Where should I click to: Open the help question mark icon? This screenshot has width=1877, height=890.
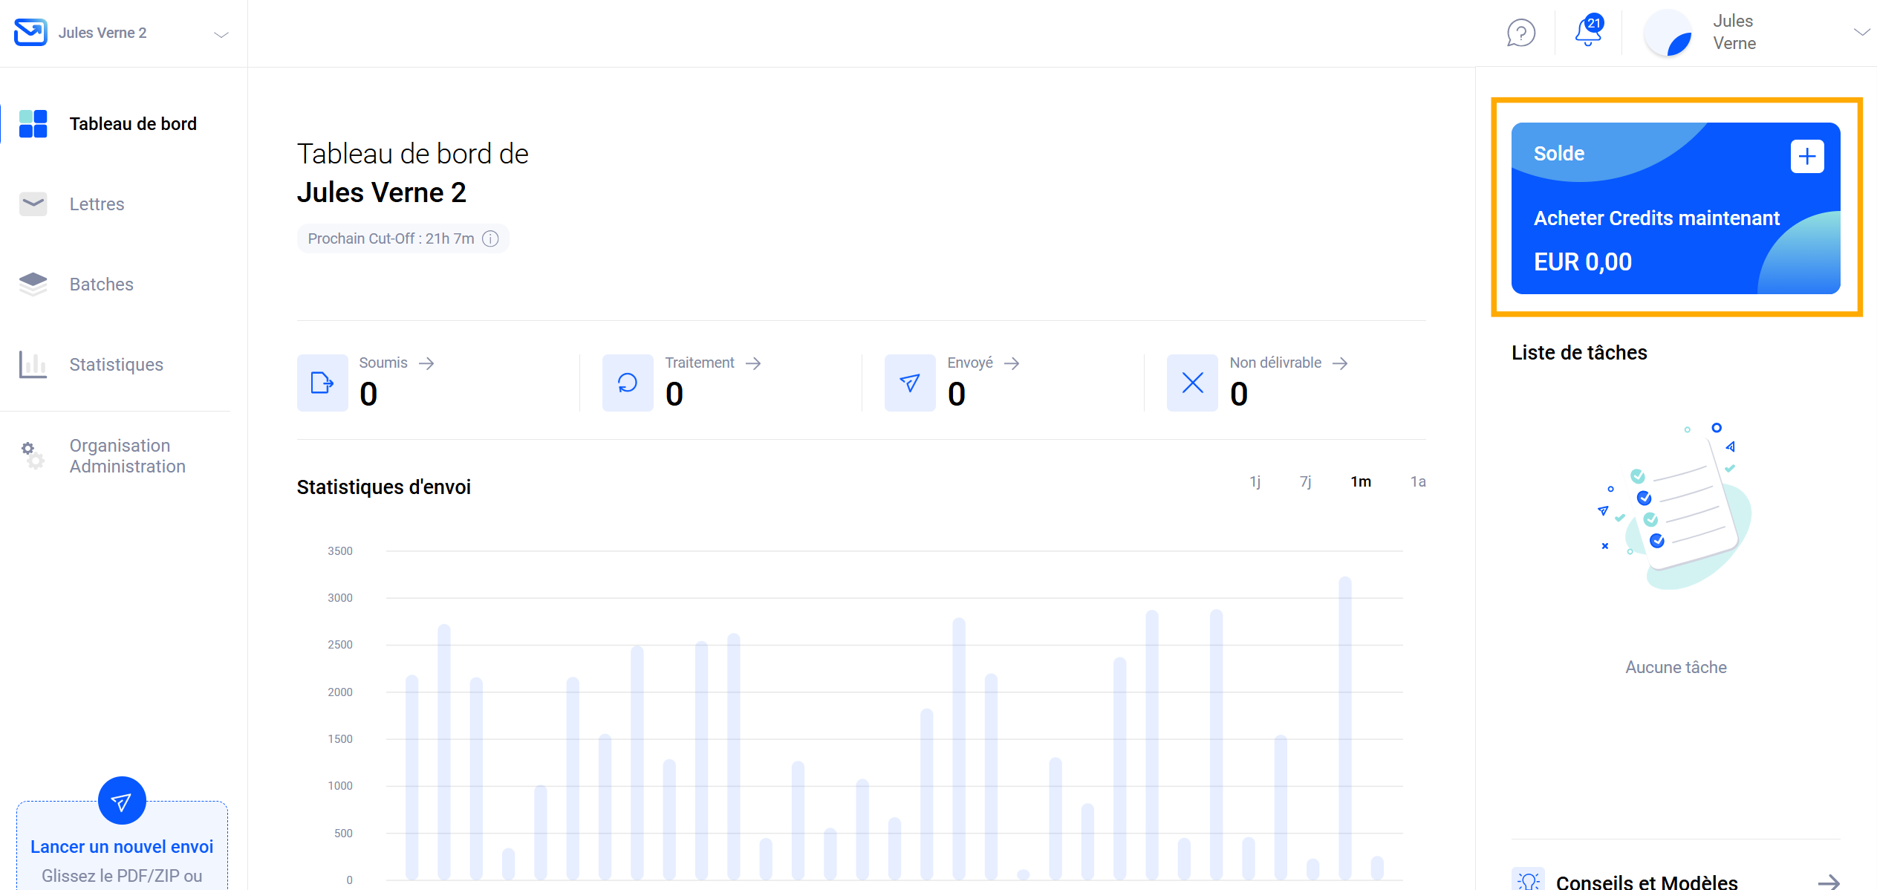(x=1520, y=33)
